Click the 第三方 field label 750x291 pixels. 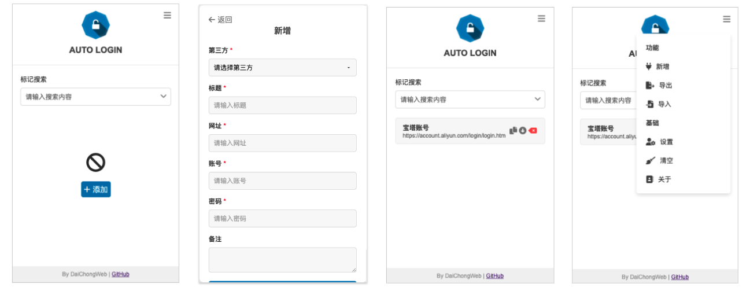(219, 50)
